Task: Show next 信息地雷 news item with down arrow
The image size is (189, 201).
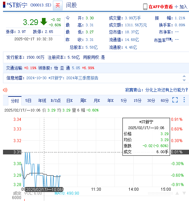Action: tap(184, 80)
